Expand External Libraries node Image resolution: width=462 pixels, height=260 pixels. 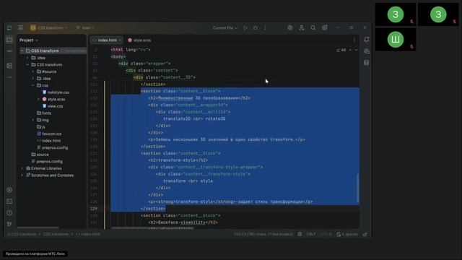(22, 168)
